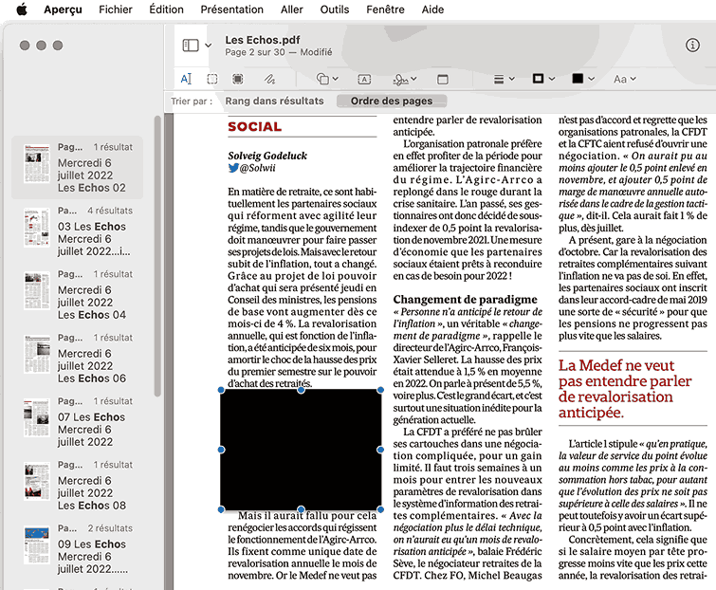Show document info inspector
The width and height of the screenshot is (716, 590).
(692, 46)
